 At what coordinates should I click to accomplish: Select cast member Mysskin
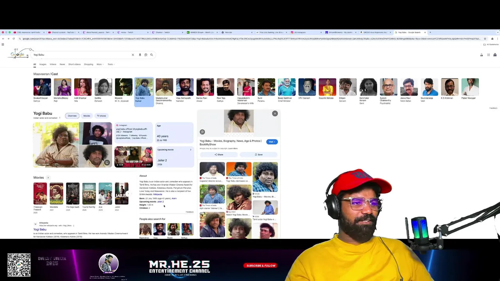pyautogui.click(x=123, y=90)
